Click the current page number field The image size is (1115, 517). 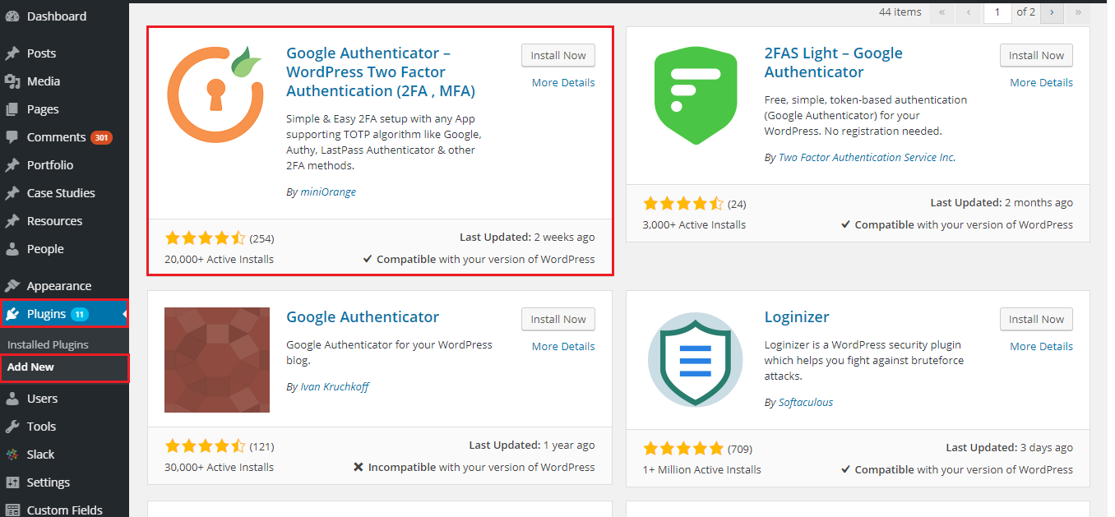[x=997, y=12]
